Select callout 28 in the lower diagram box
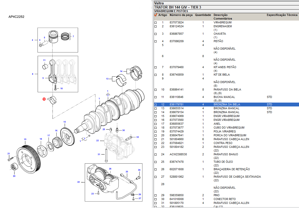The height and width of the screenshot is (208, 299). 110,169
